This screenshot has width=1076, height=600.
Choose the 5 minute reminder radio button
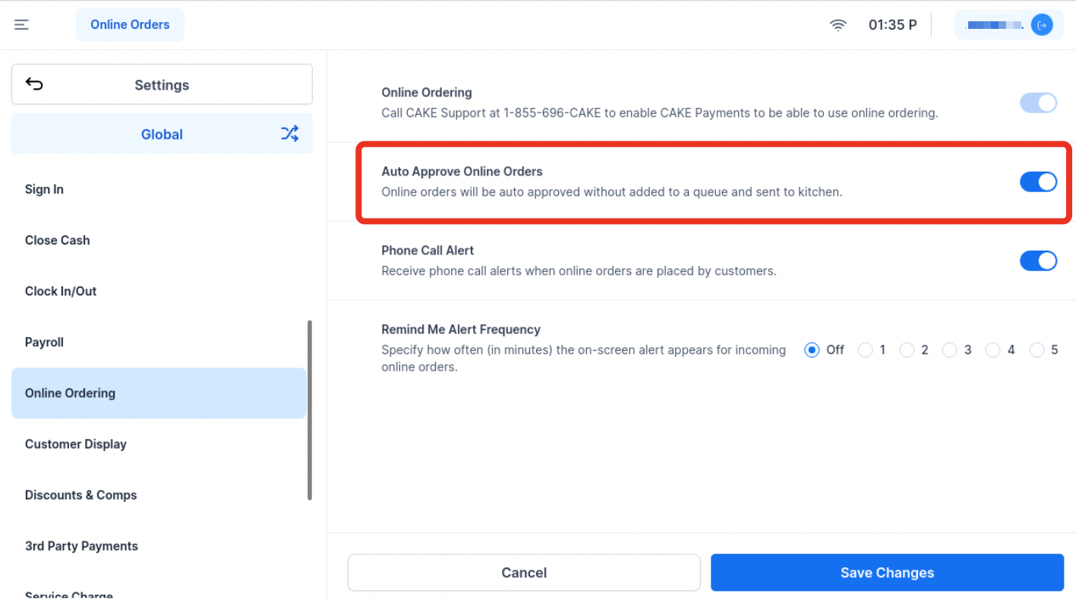pyautogui.click(x=1037, y=350)
